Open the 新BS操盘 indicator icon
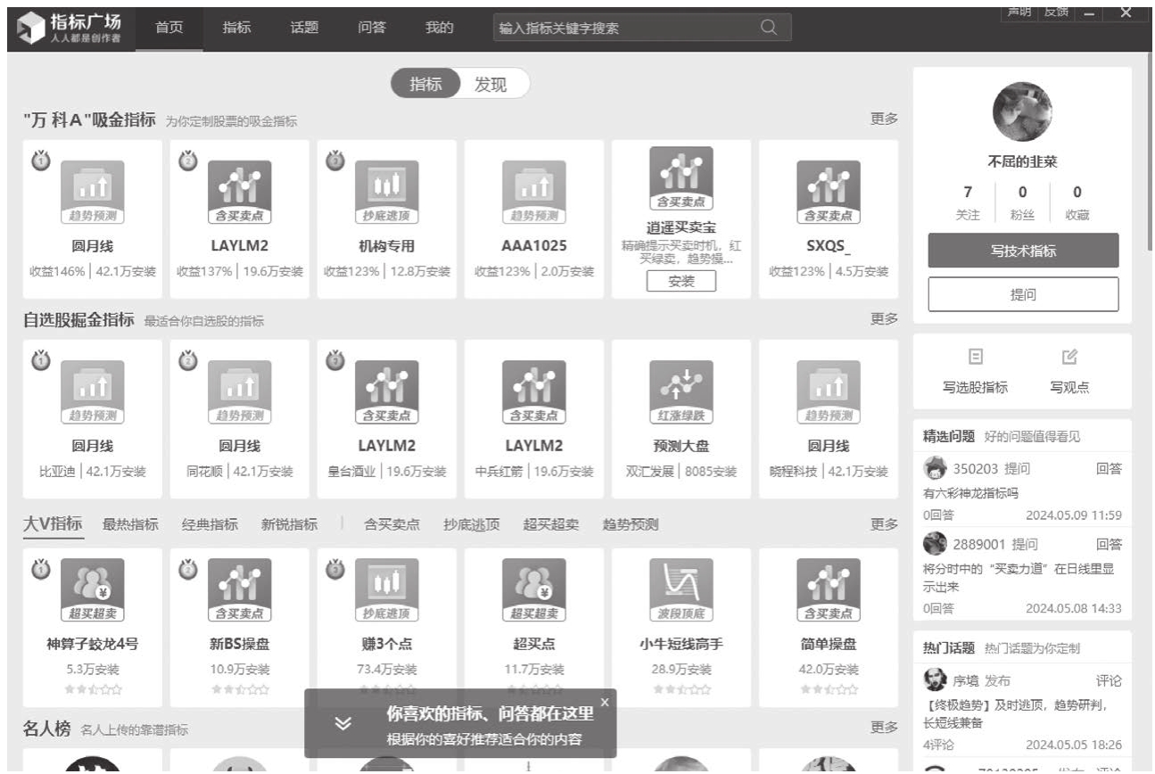The width and height of the screenshot is (1155, 774). pos(239,590)
